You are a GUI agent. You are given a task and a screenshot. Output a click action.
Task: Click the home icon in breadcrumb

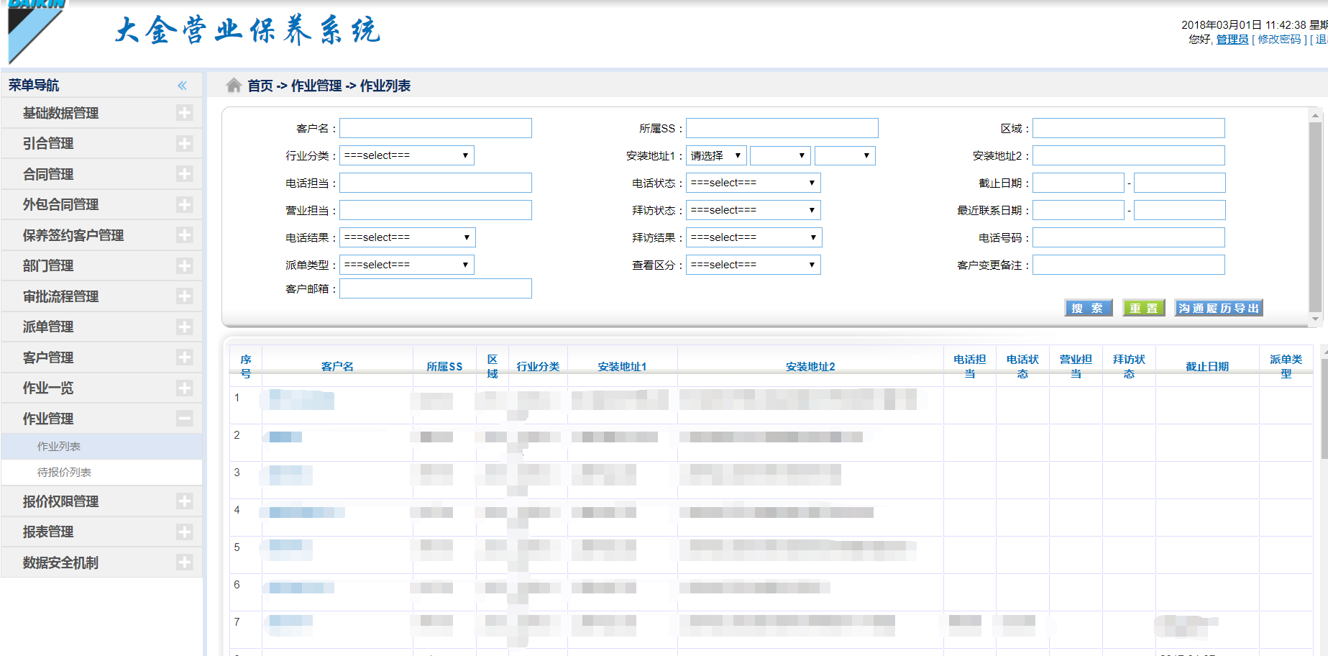click(234, 86)
